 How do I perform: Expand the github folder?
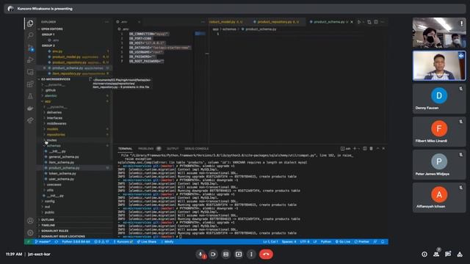pyautogui.click(x=51, y=90)
